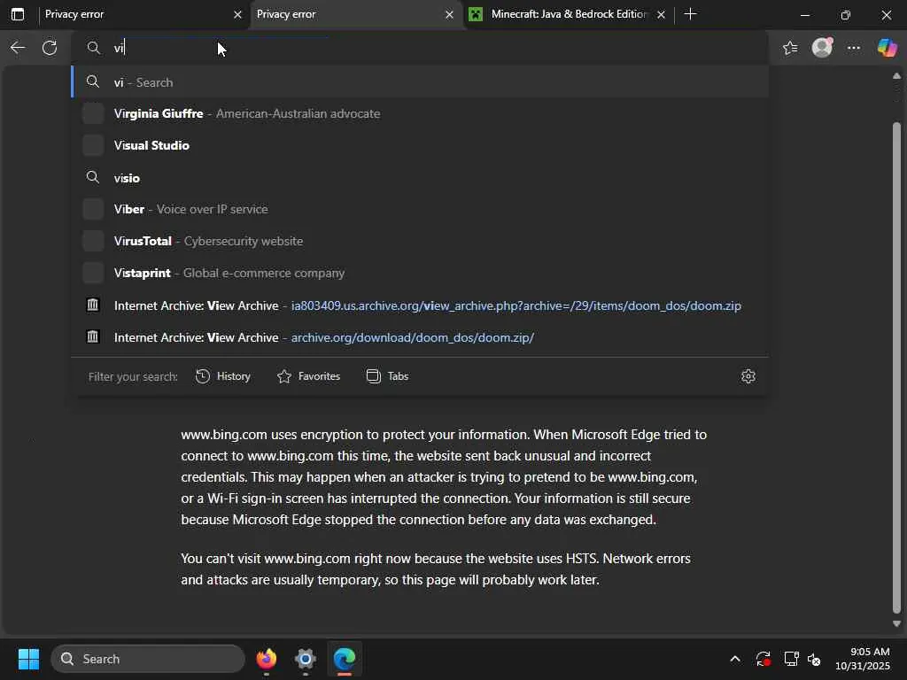Click the Virginia Giuffre thumbnail placeholder

click(92, 114)
